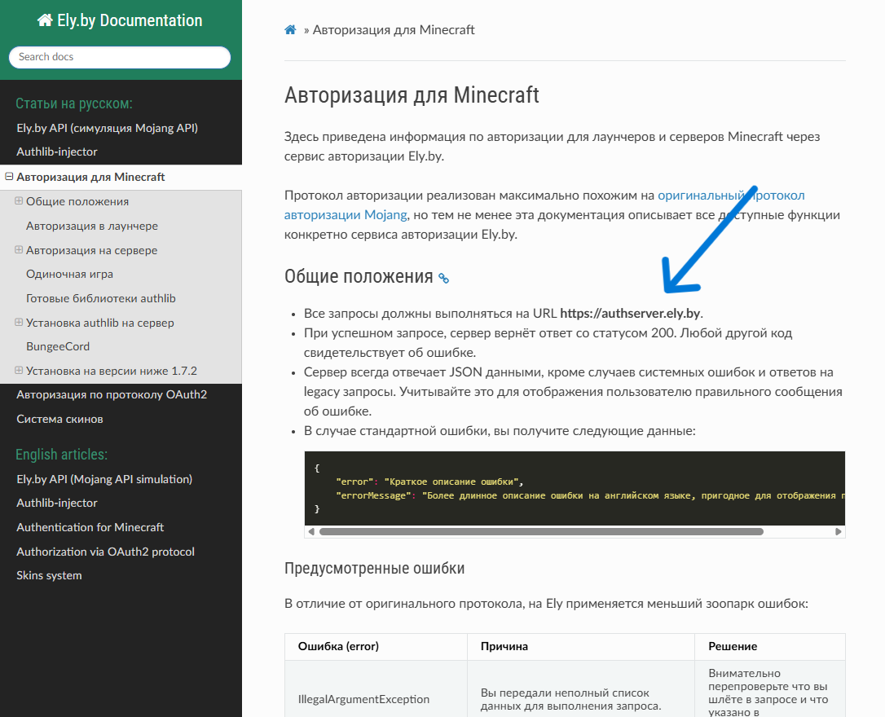The width and height of the screenshot is (885, 717).
Task: Collapse the Авторизация для Minecraft section
Action: (x=9, y=177)
